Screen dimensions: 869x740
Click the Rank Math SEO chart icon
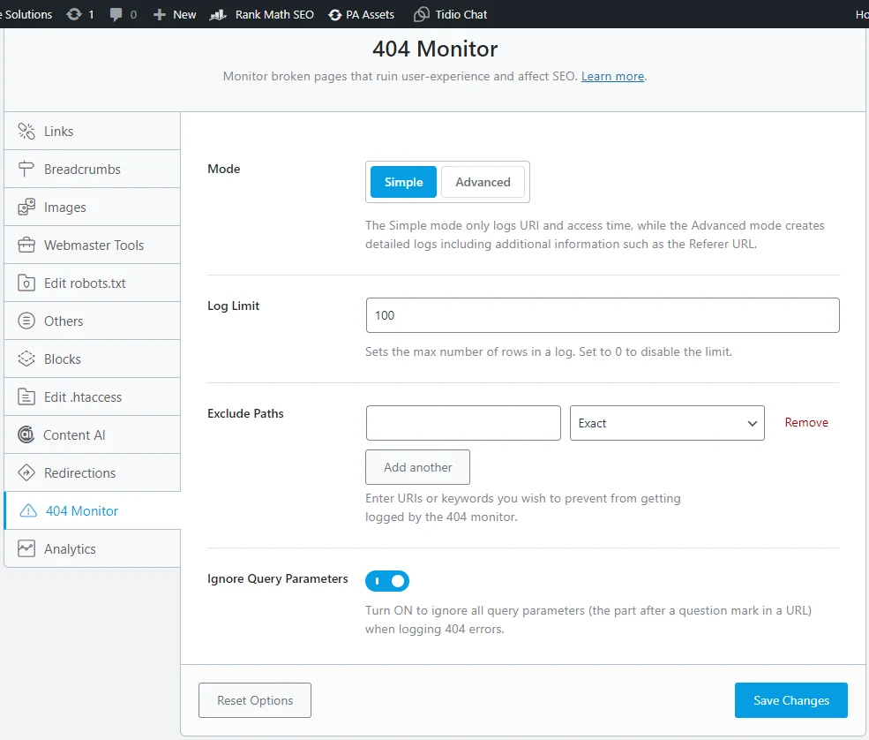(218, 14)
